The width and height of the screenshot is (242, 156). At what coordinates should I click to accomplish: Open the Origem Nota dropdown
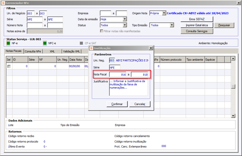pos(164,13)
